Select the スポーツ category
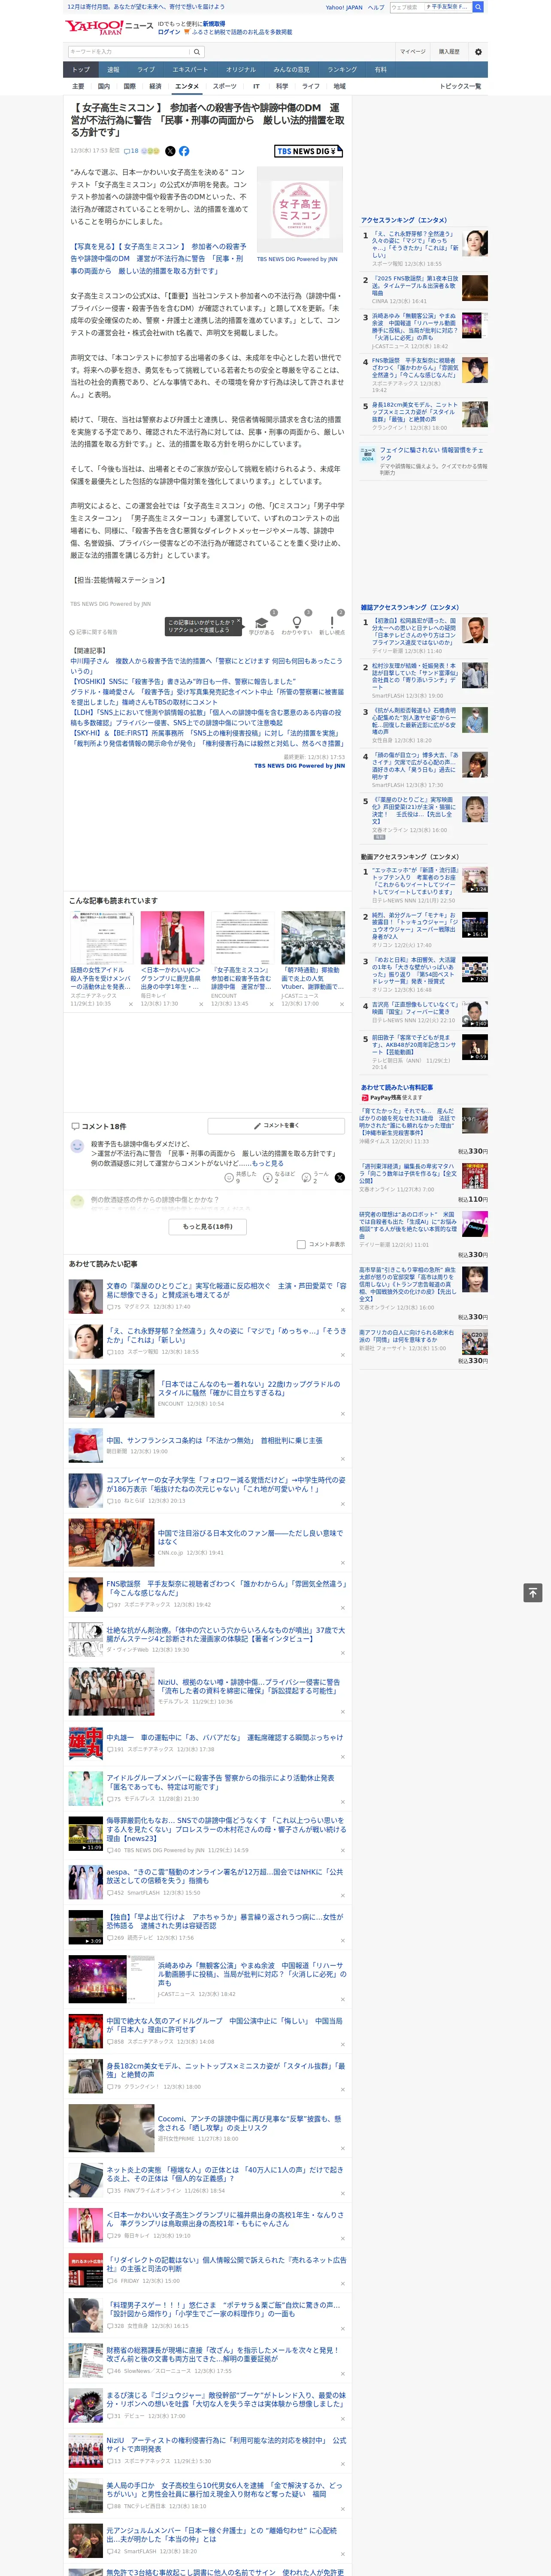Viewport: 551px width, 2576px height. (x=225, y=86)
